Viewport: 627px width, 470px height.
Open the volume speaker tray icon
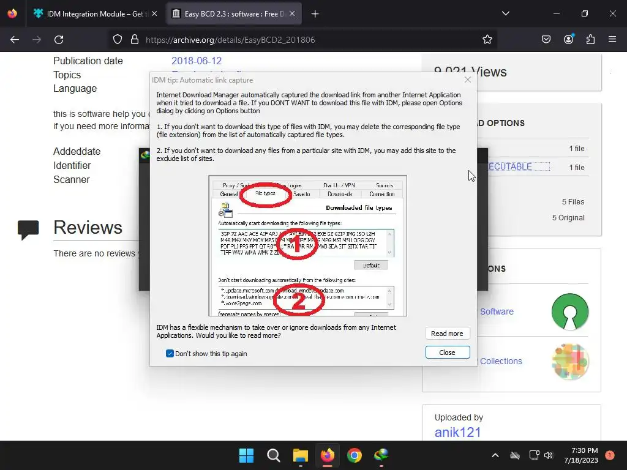click(x=549, y=455)
